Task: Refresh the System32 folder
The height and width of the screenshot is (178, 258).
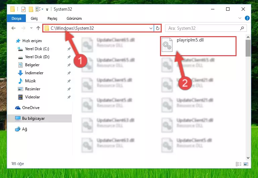Action: (158, 28)
